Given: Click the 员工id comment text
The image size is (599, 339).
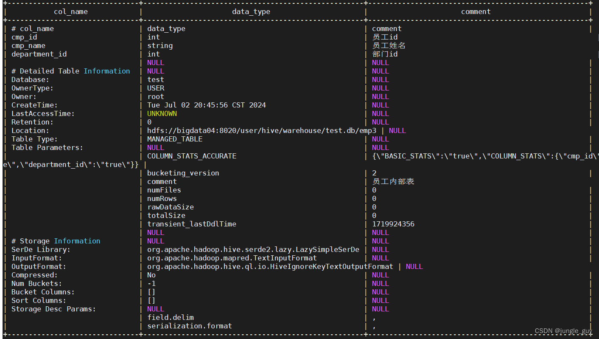Looking at the screenshot, I should point(385,37).
